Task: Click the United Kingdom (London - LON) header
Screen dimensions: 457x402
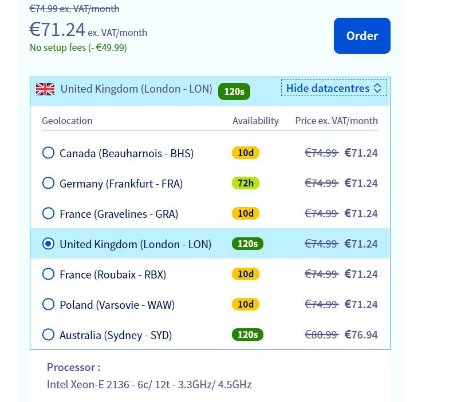Action: click(136, 89)
